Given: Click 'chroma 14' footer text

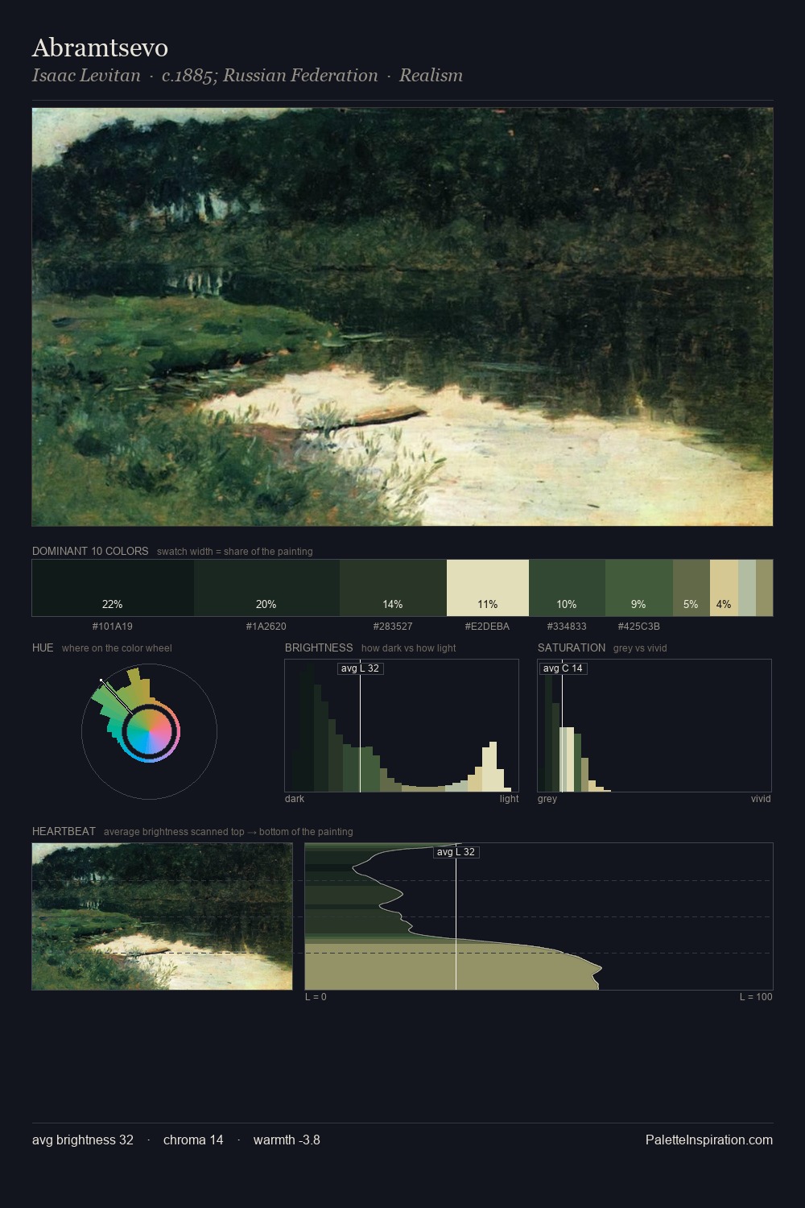Looking at the screenshot, I should click(x=193, y=1140).
